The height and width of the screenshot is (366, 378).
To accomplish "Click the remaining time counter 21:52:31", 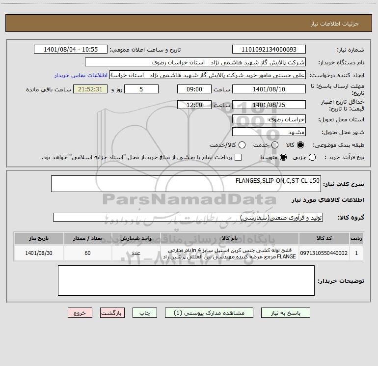I will (x=90, y=89).
